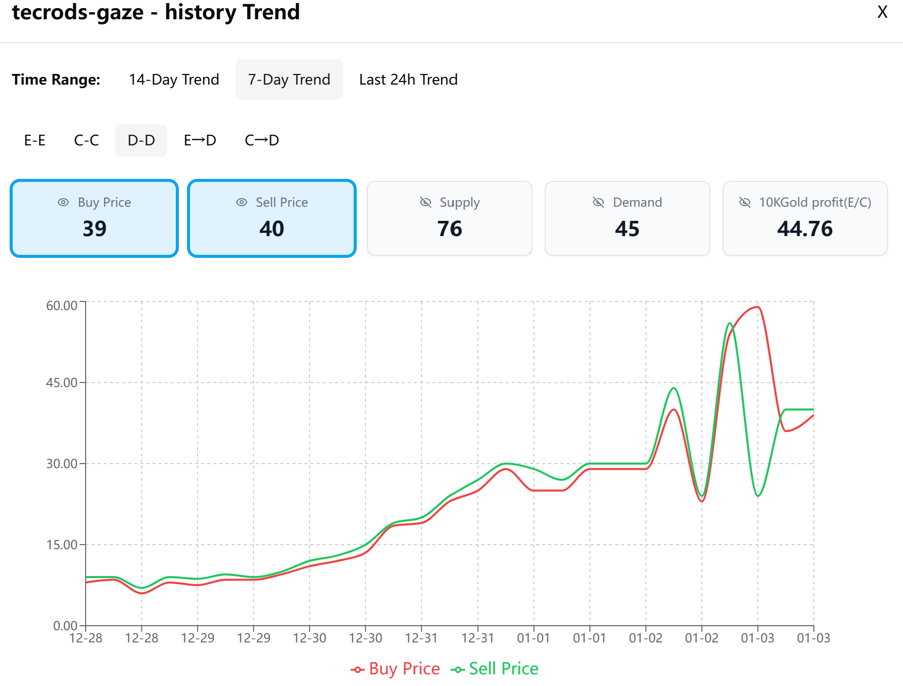Select the C-C price mode

(86, 140)
